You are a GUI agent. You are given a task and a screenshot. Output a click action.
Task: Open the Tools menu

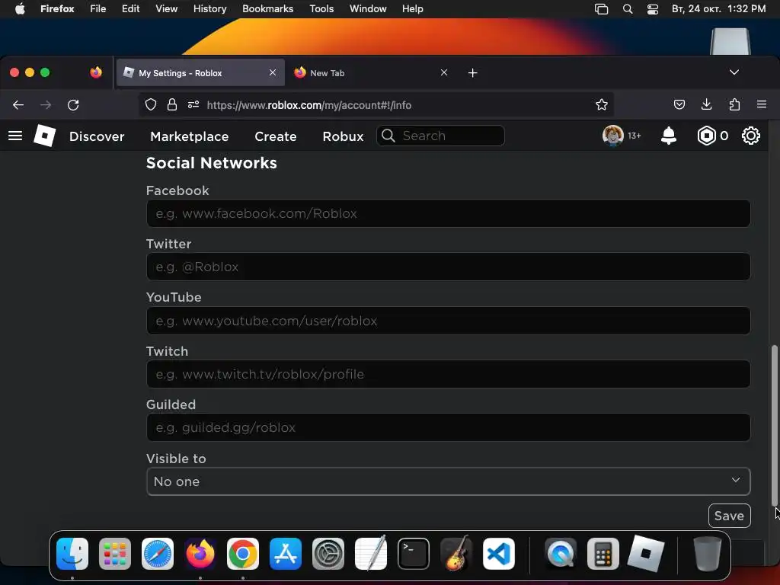[321, 9]
